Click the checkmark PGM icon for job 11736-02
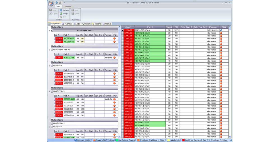The image size is (280, 142). (221, 30)
